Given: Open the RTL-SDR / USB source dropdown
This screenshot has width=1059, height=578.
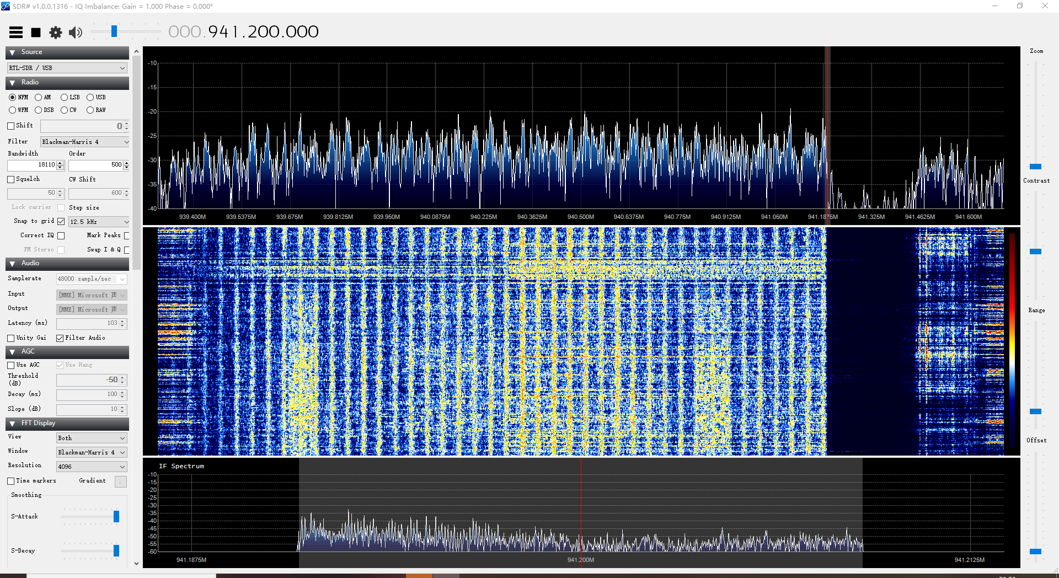Looking at the screenshot, I should click(67, 68).
